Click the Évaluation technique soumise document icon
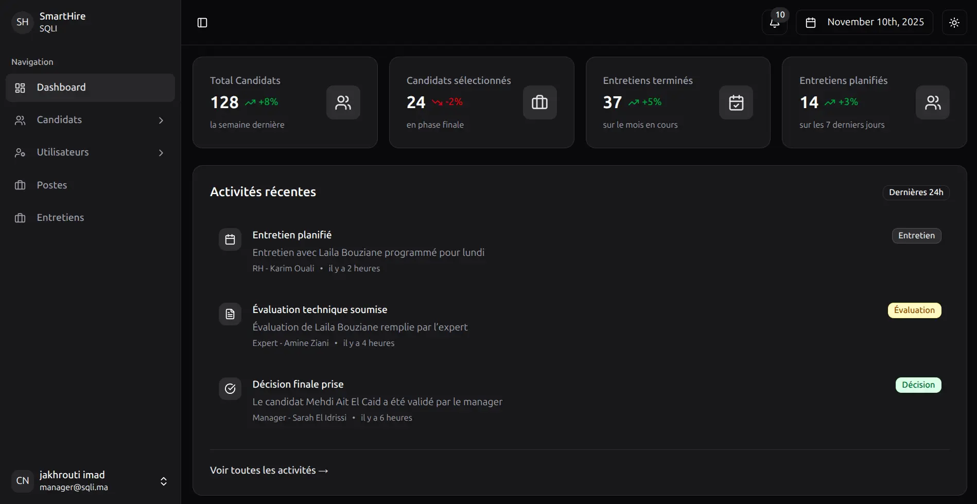This screenshot has width=977, height=504. [x=230, y=314]
